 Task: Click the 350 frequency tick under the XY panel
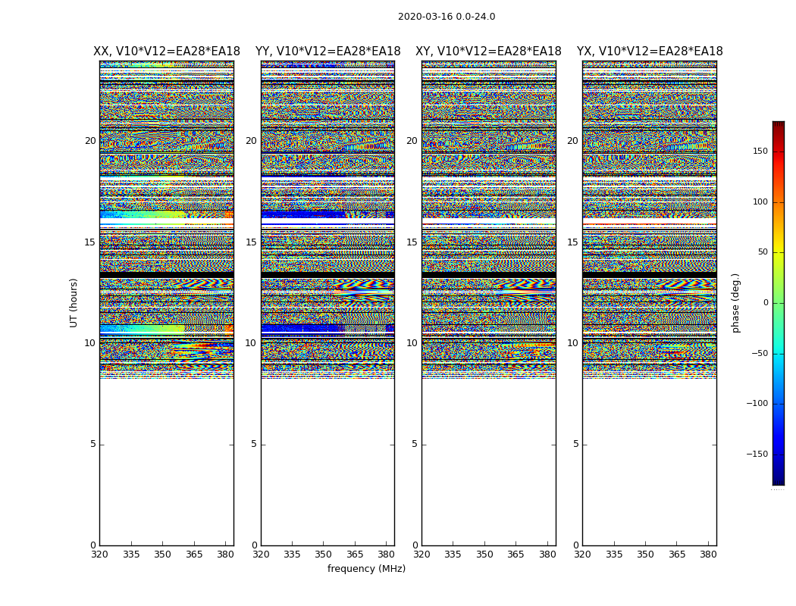pyautogui.click(x=484, y=554)
